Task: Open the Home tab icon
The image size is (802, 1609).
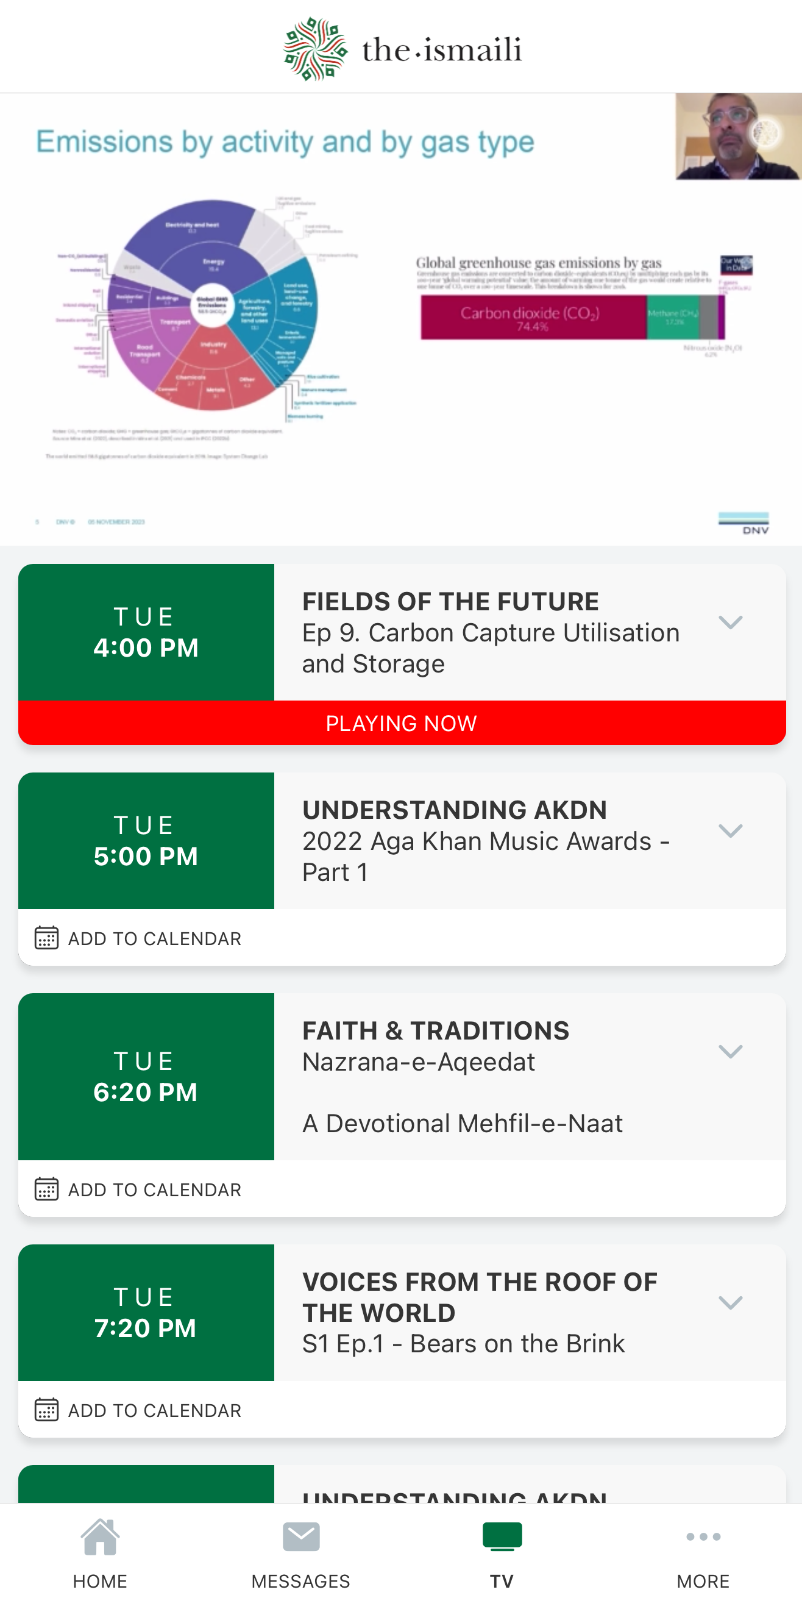Action: [x=100, y=1536]
